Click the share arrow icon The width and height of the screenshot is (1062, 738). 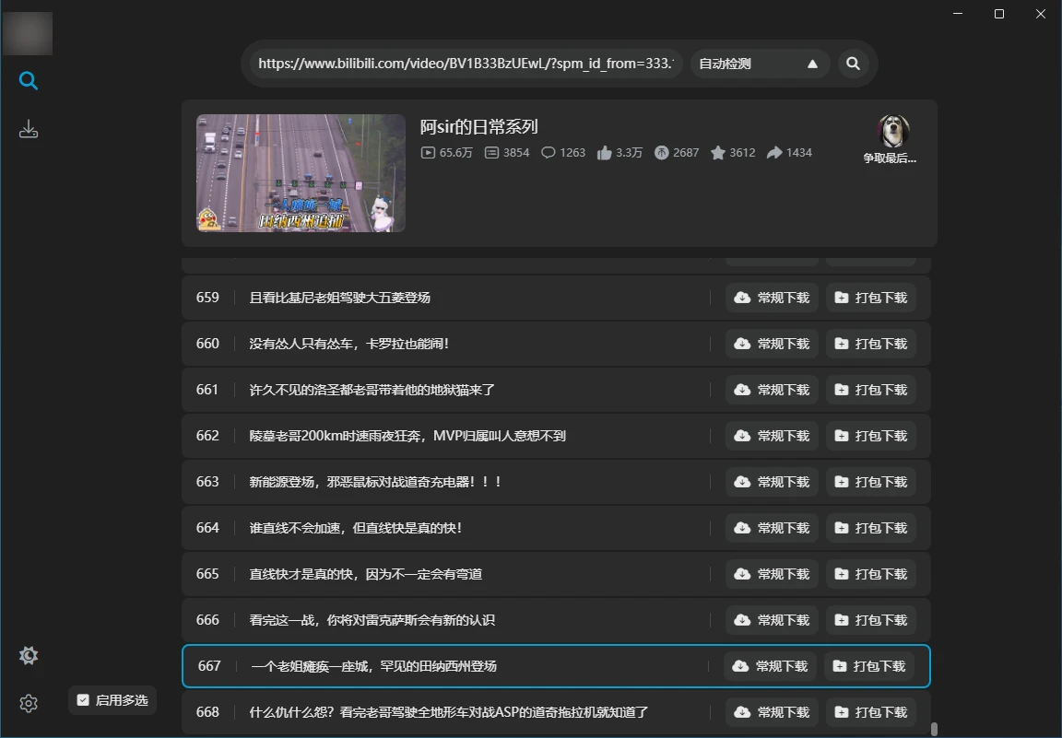(x=774, y=153)
